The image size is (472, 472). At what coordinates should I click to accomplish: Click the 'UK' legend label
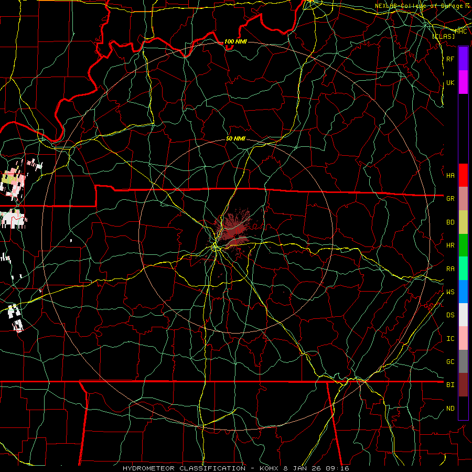pos(450,83)
